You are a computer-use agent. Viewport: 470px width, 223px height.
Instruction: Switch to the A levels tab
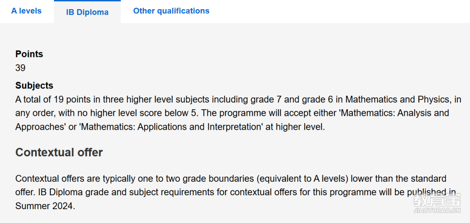27,11
